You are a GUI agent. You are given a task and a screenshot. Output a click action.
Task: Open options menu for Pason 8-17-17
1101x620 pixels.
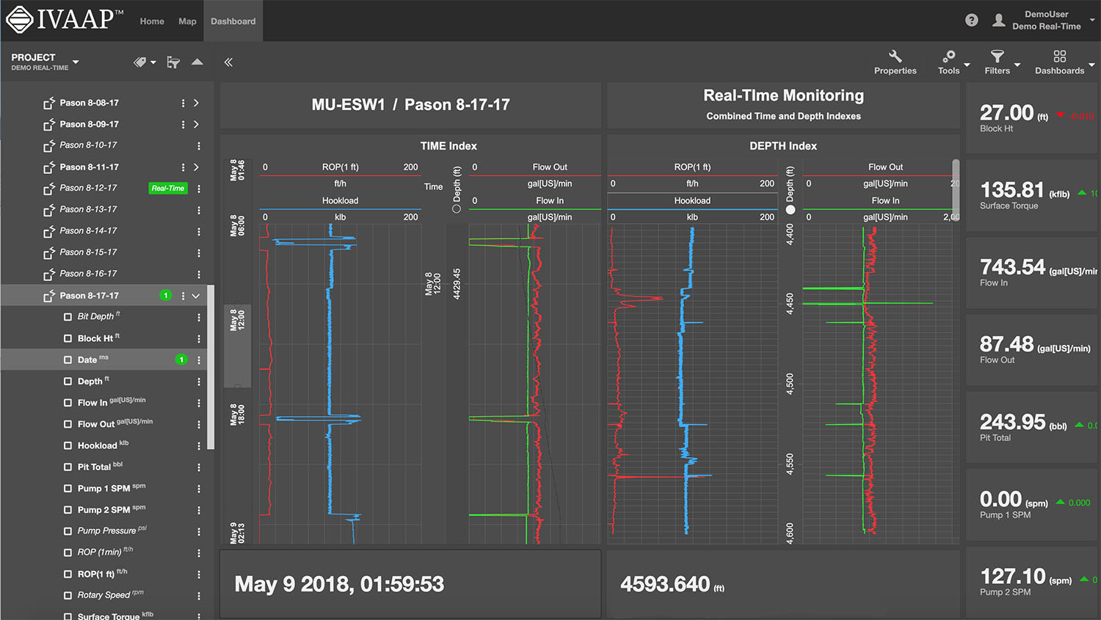[x=183, y=296]
